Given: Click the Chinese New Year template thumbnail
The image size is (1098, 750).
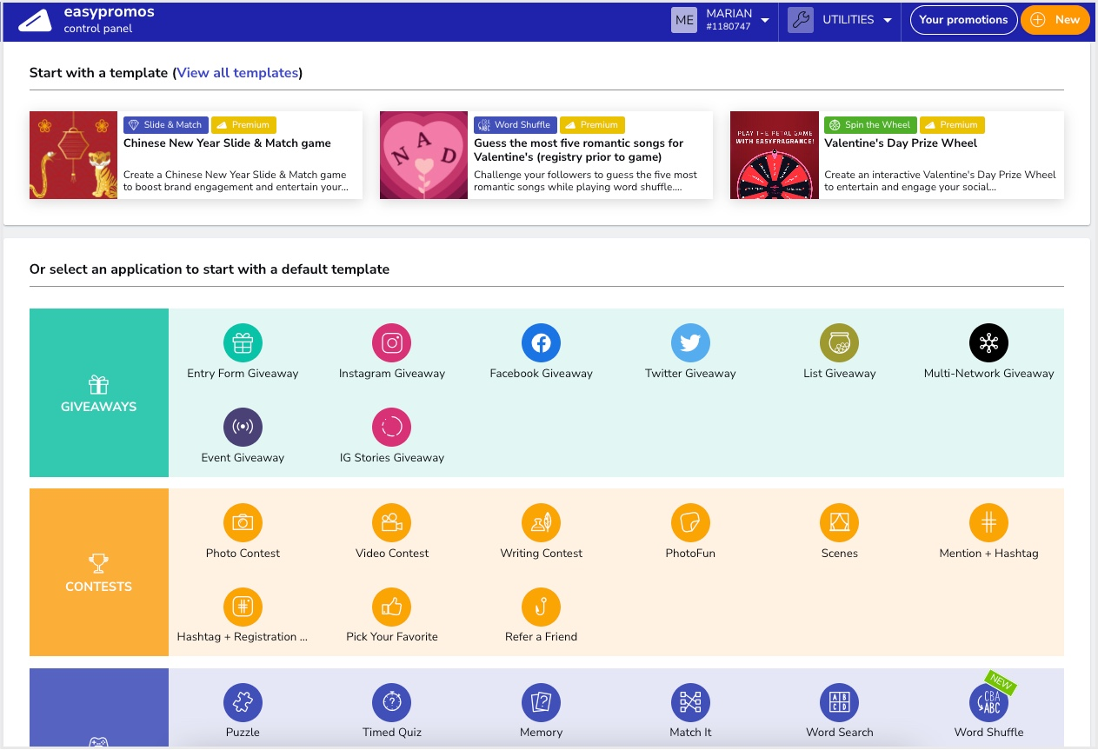Looking at the screenshot, I should pyautogui.click(x=73, y=155).
